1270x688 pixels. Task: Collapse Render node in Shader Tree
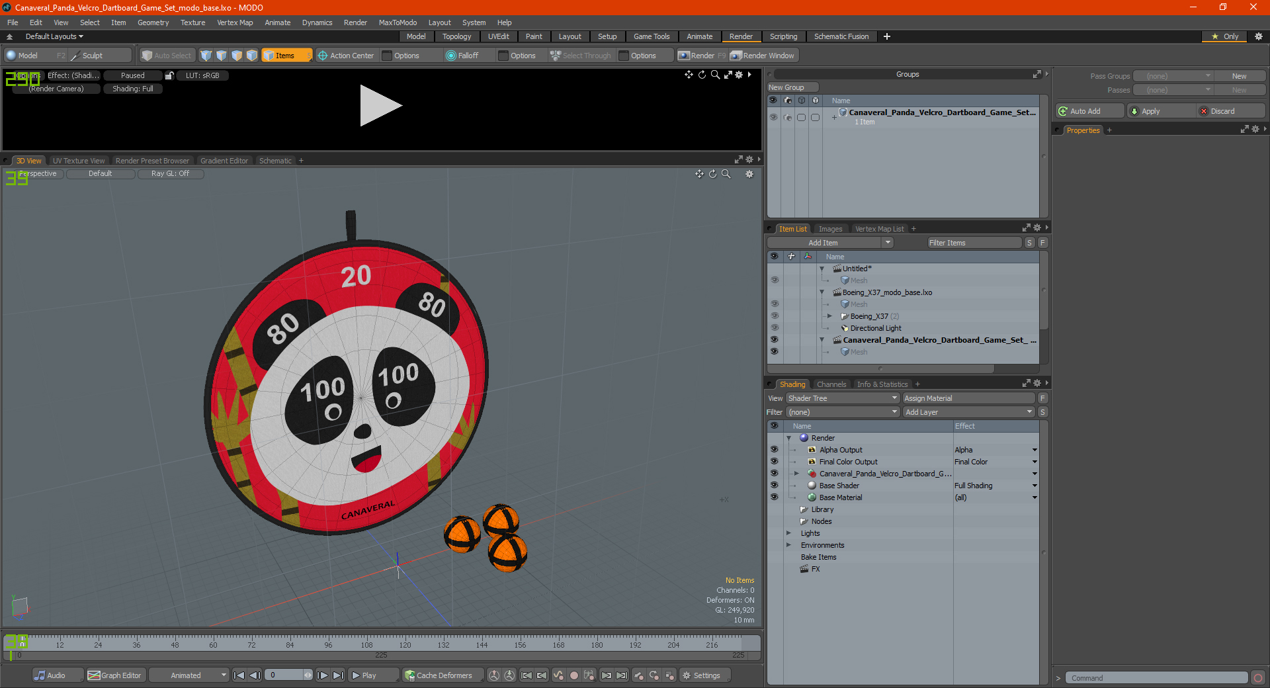[x=789, y=438]
